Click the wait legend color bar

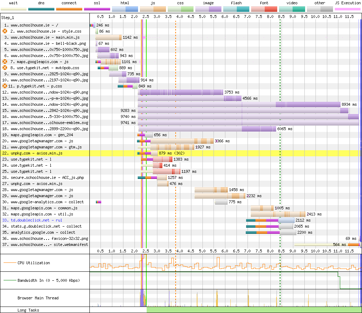point(14,9)
